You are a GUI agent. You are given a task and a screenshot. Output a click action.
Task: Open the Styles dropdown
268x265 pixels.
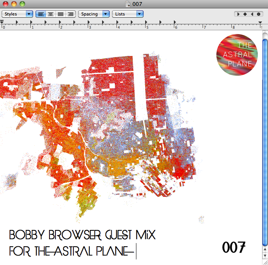(18, 14)
